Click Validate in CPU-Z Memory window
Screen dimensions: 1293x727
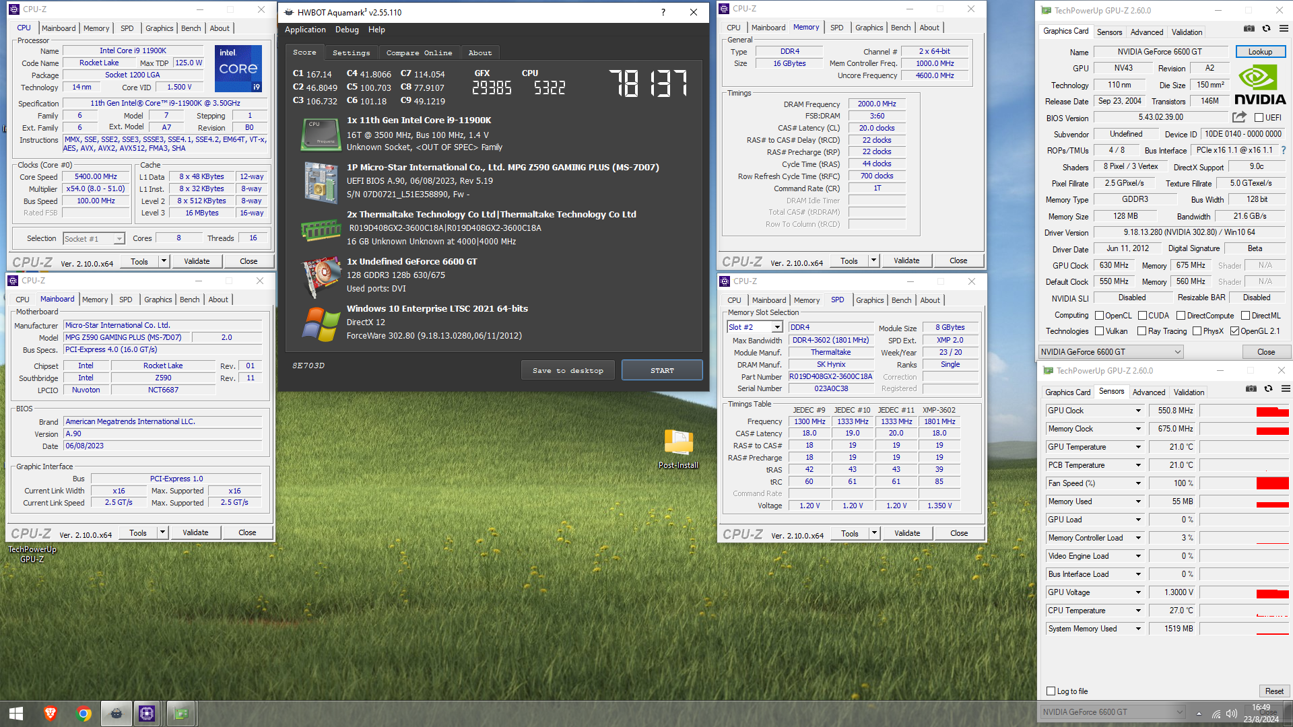click(906, 261)
